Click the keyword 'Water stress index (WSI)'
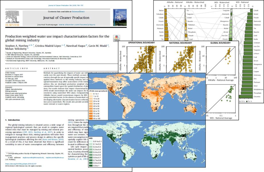The height and width of the screenshot is (172, 264). click(x=14, y=95)
